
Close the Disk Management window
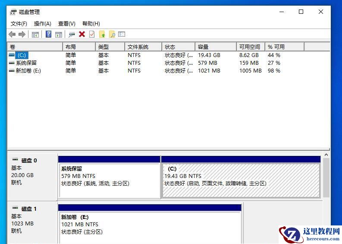[320, 12]
